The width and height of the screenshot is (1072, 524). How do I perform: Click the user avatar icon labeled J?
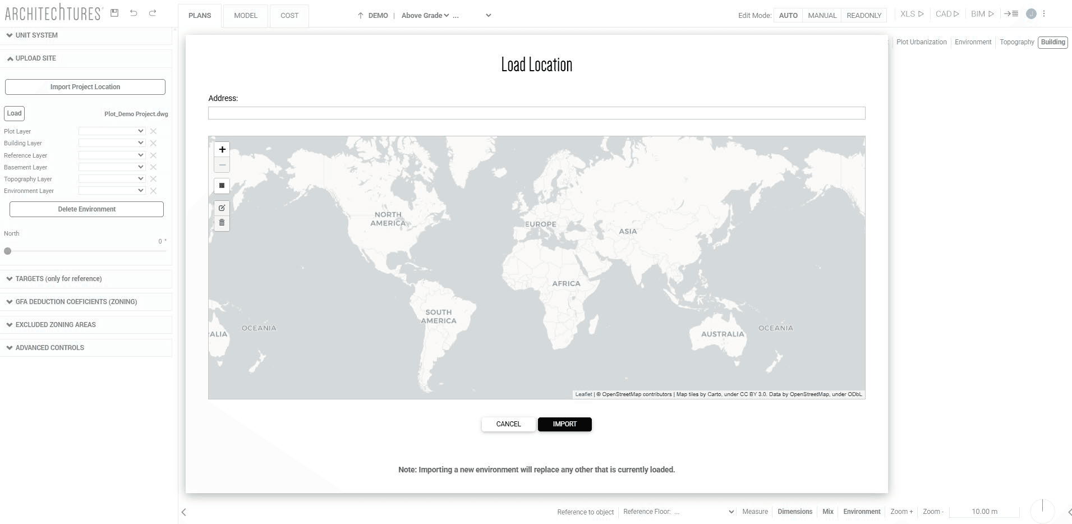[x=1030, y=14]
